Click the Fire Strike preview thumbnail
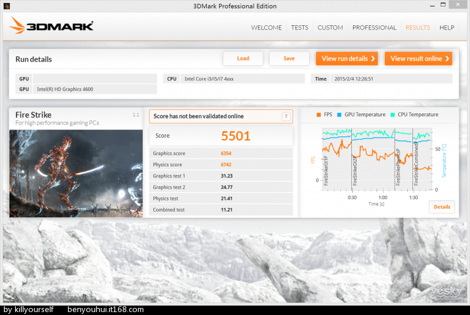 76,173
